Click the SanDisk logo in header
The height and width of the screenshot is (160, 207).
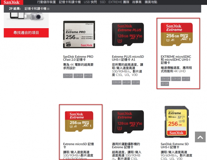(11, 2)
